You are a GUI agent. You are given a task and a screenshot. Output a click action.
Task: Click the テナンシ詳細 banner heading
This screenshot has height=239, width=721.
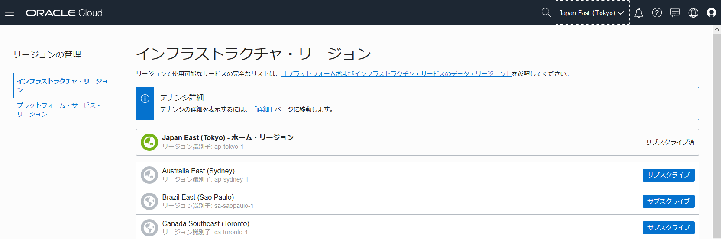click(182, 98)
